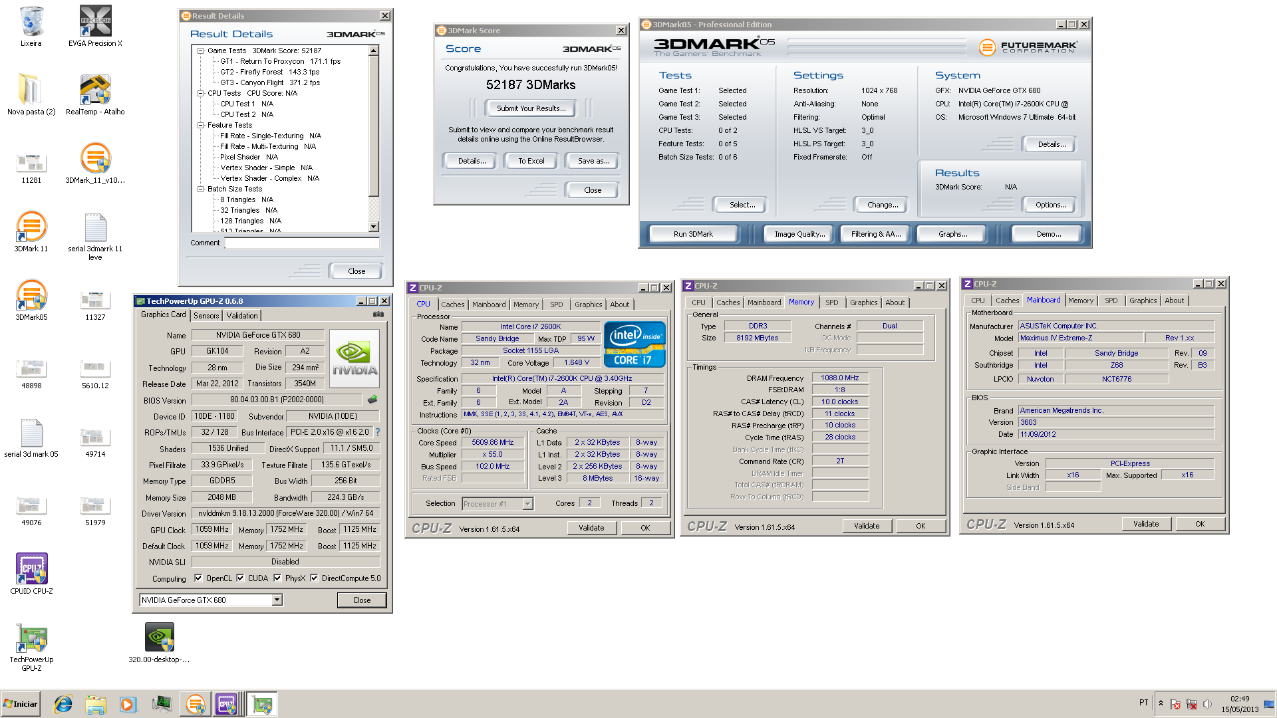Open Graphics tab in CPU-Z Mainboard window
This screenshot has width=1277, height=718.
coord(1143,300)
